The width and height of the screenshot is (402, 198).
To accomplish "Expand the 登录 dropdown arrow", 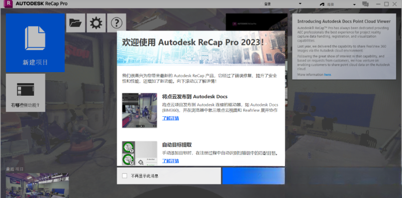I will point(300,4).
